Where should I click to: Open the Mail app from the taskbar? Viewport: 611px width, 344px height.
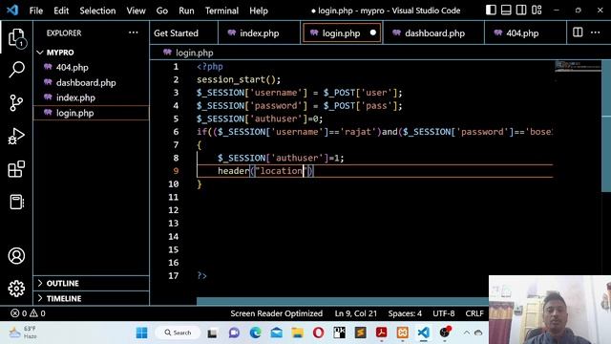[x=276, y=333]
